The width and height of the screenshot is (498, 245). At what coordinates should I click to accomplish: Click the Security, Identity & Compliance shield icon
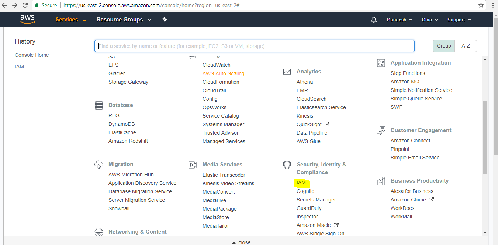click(x=287, y=165)
